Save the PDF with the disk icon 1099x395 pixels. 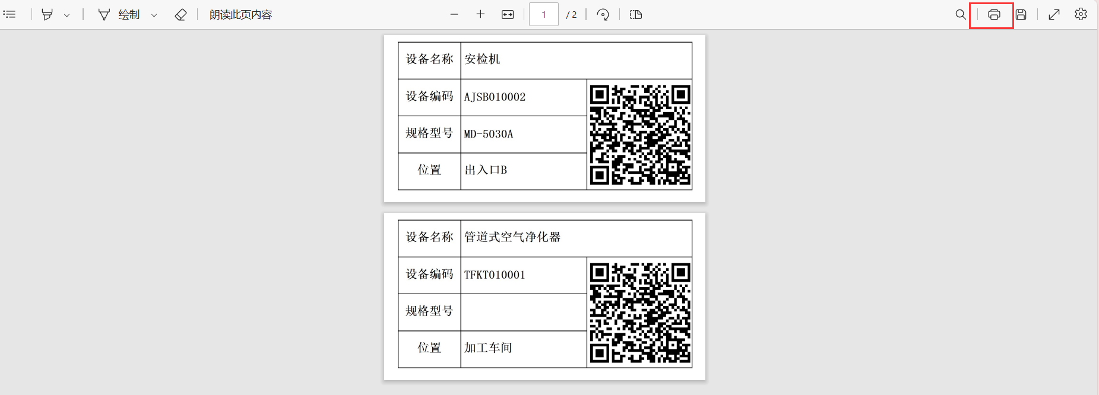pos(1021,15)
